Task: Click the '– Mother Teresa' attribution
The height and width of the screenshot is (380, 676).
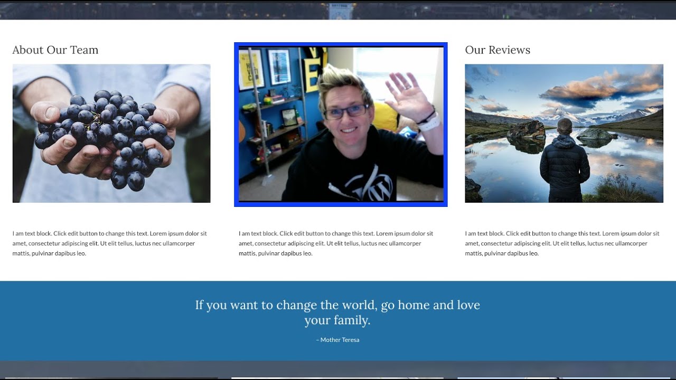Action: click(337, 340)
